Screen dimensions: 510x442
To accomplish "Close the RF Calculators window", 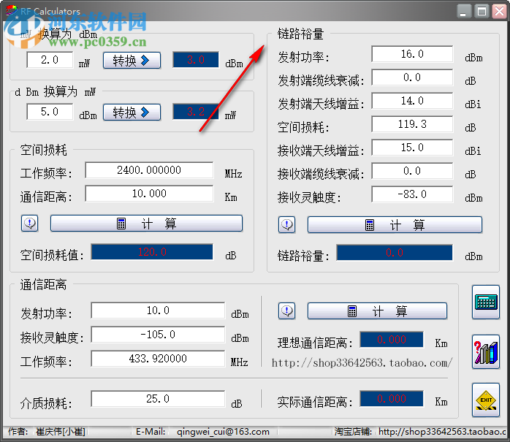I will pos(499,12).
